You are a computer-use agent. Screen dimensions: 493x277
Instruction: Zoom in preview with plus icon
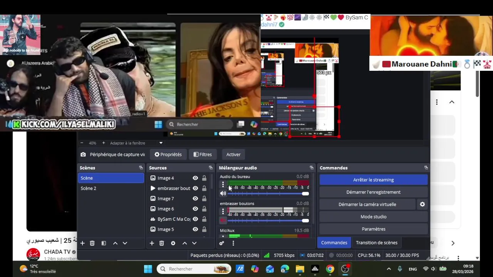click(103, 143)
